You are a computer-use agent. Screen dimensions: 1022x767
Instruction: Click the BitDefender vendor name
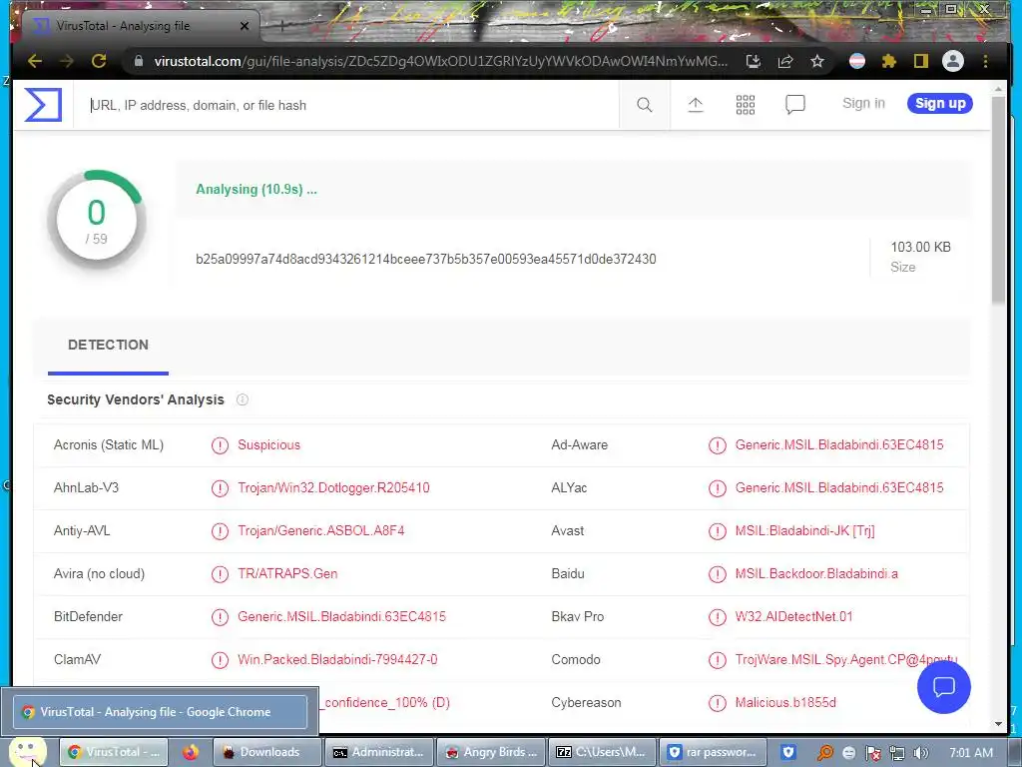coord(88,616)
